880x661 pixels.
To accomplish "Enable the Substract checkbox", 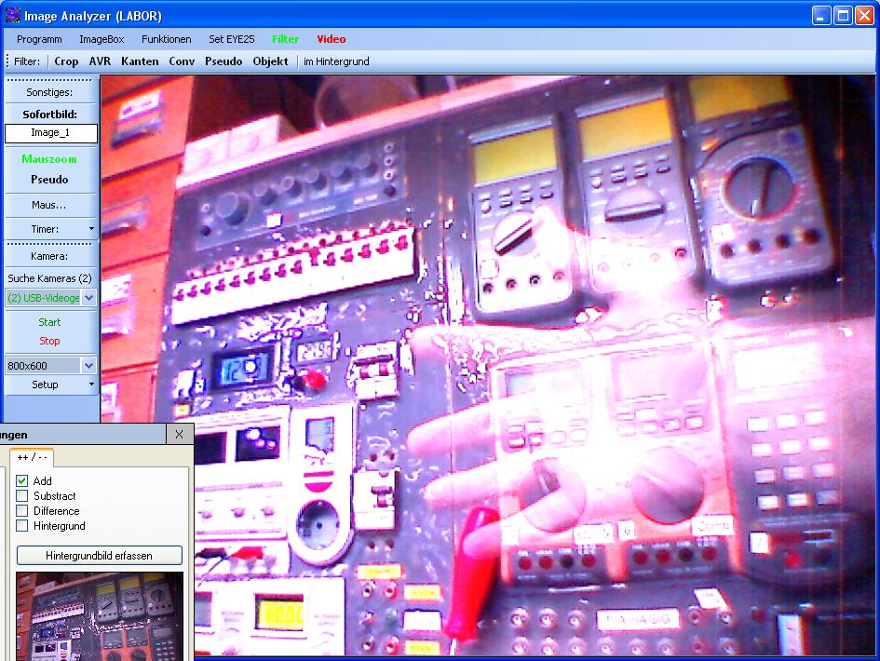I will pyautogui.click(x=22, y=496).
